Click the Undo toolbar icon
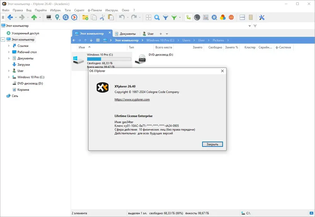315x217 pixels. 122,18
